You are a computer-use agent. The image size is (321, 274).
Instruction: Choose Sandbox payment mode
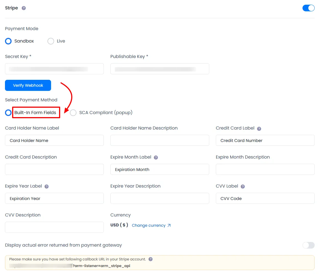(x=8, y=41)
